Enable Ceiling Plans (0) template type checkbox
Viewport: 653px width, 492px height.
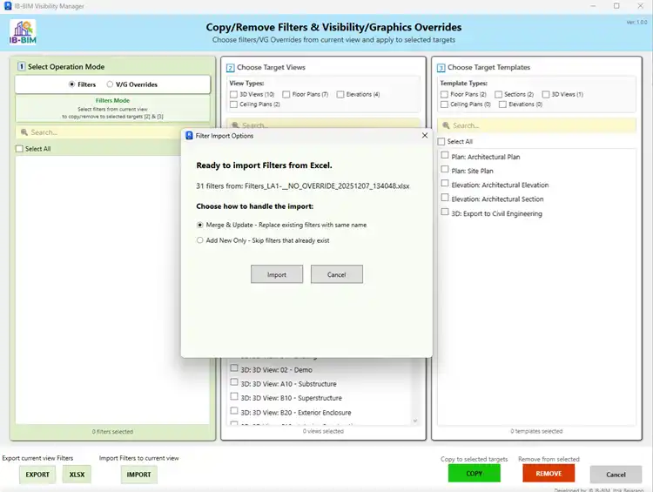[x=444, y=104]
